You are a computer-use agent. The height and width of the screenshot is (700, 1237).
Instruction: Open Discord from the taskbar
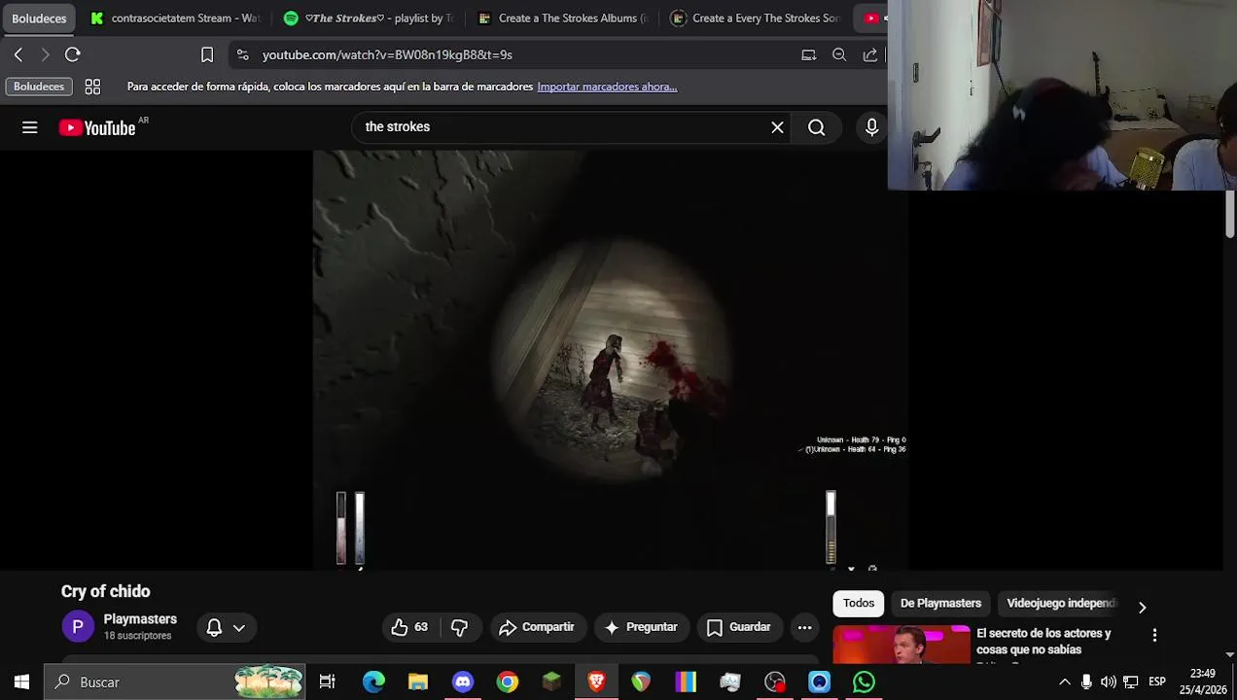click(463, 682)
